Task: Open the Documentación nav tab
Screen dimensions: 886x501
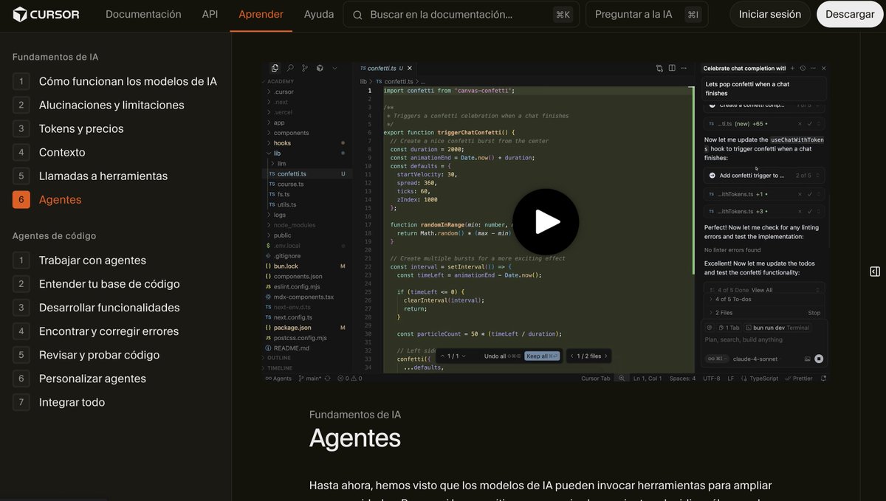Action: pyautogui.click(x=143, y=14)
